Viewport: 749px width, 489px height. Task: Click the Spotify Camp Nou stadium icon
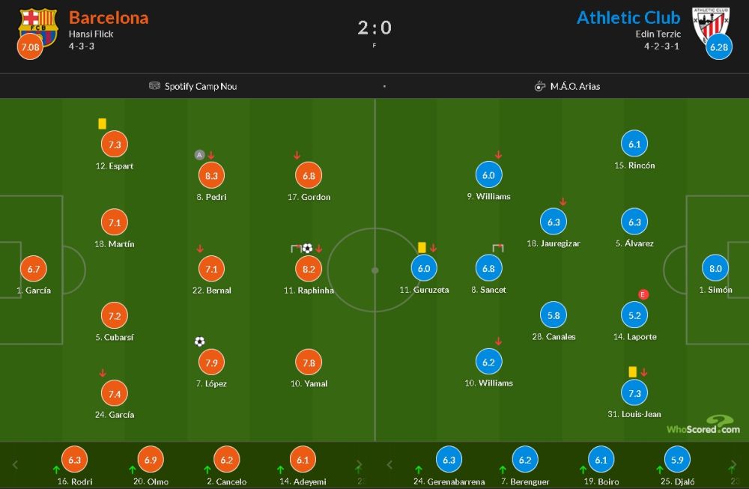155,85
